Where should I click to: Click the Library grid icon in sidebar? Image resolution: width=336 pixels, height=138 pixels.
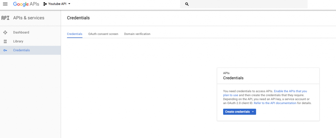pos(5,41)
